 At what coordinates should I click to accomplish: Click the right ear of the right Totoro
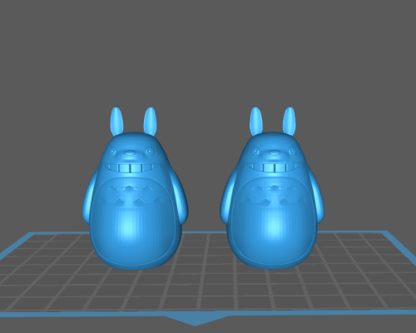point(290,122)
